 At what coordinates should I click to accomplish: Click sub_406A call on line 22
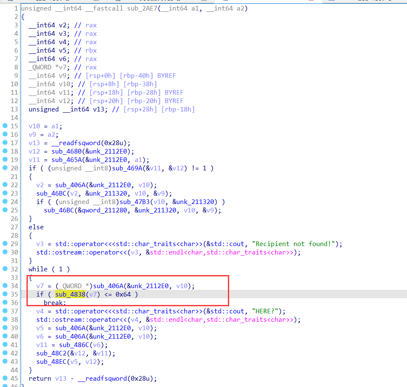pyautogui.click(x=70, y=185)
